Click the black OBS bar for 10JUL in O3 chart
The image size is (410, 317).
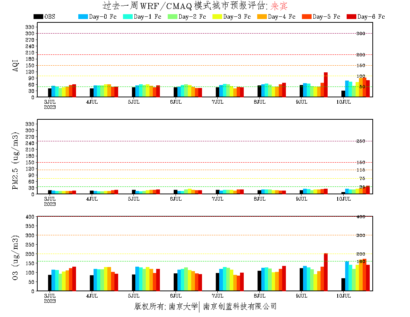point(343,285)
